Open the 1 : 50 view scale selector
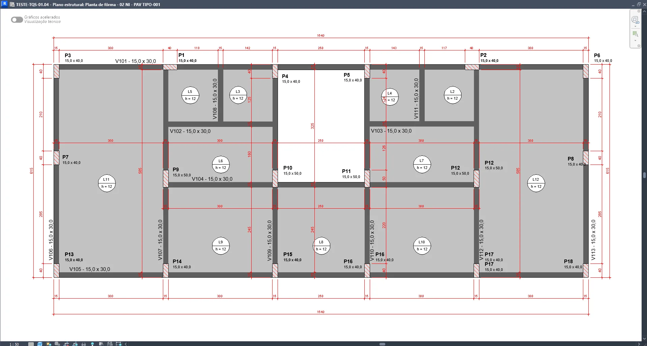Screen dimensions: 647x346 pyautogui.click(x=14, y=344)
